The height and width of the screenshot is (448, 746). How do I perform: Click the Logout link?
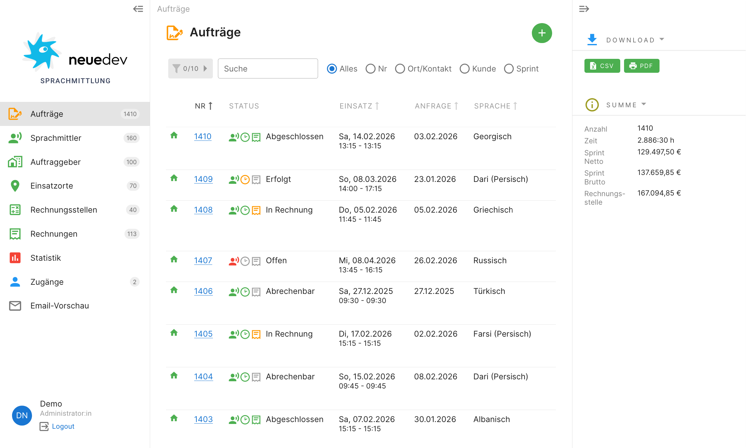[x=63, y=426]
